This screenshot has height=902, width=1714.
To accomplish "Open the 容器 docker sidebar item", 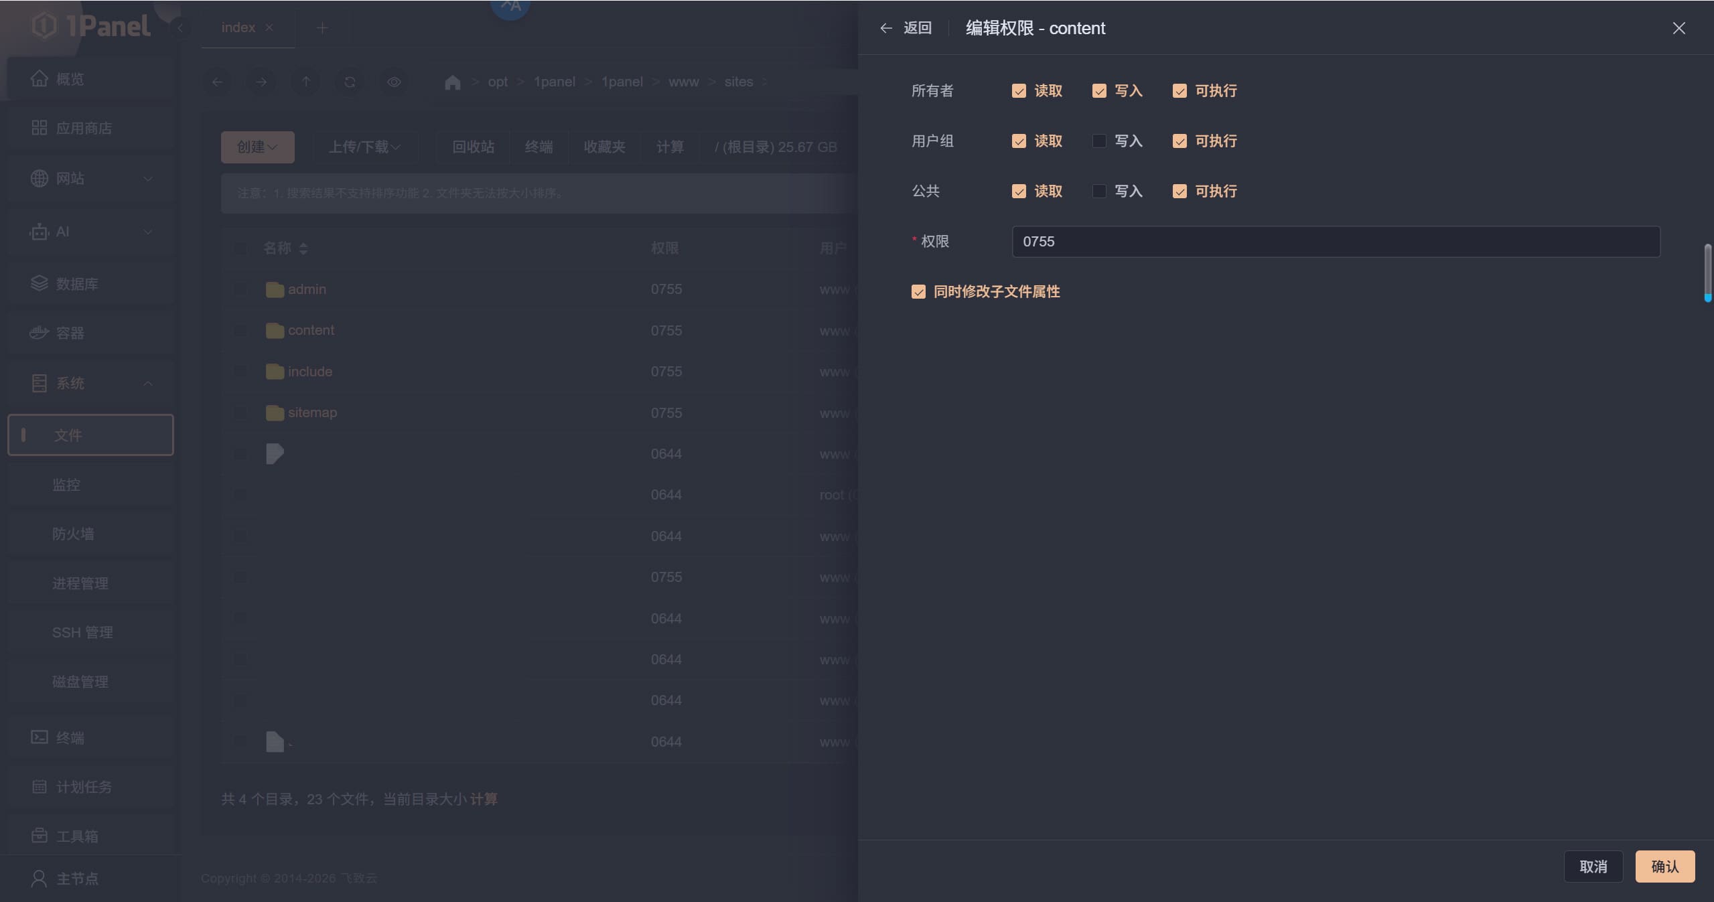I will point(70,333).
